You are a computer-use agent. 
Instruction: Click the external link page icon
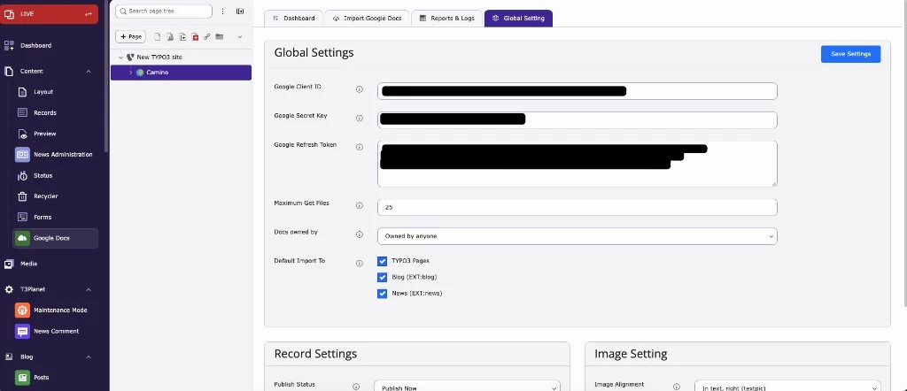coord(207,37)
